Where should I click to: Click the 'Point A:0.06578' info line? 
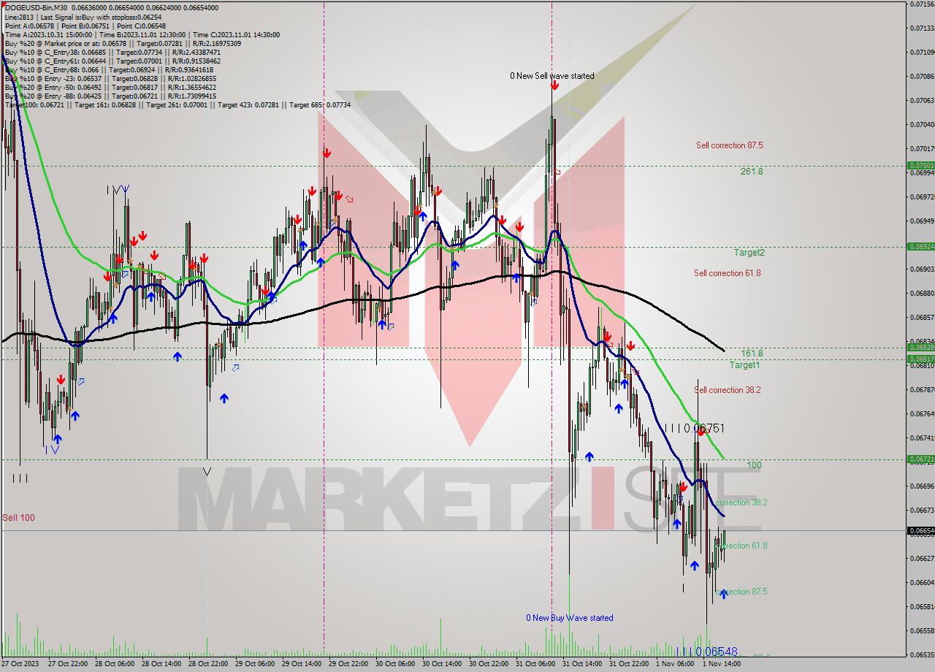tap(85, 26)
